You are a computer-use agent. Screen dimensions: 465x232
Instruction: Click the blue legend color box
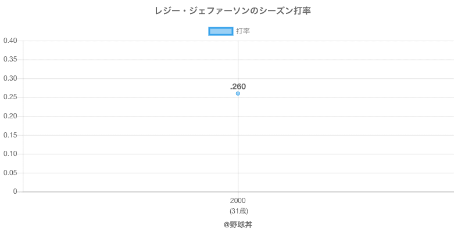pos(220,31)
